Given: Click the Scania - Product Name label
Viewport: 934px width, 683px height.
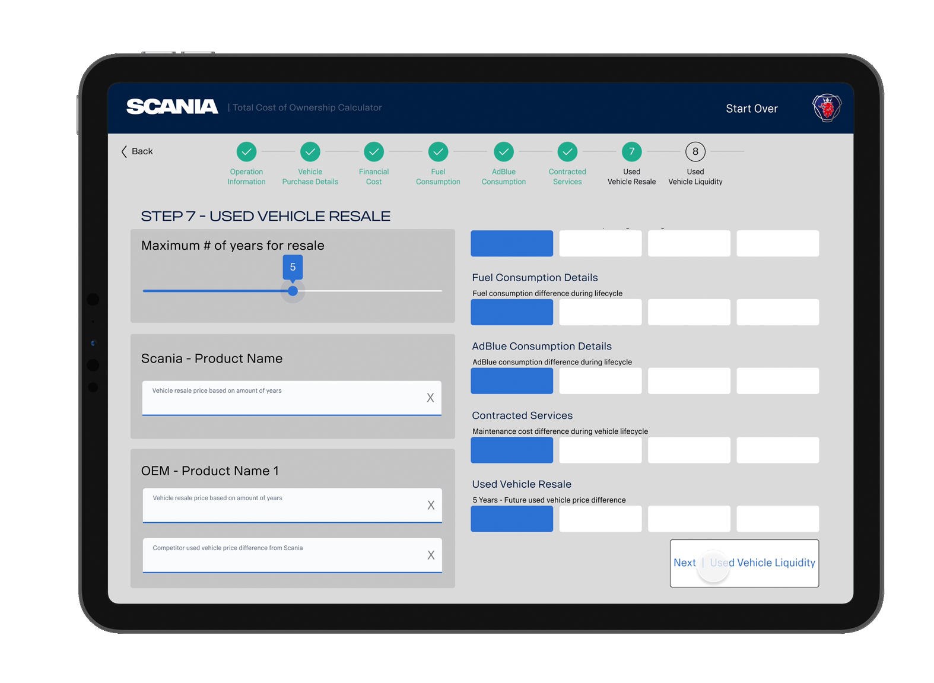Looking at the screenshot, I should pyautogui.click(x=212, y=358).
